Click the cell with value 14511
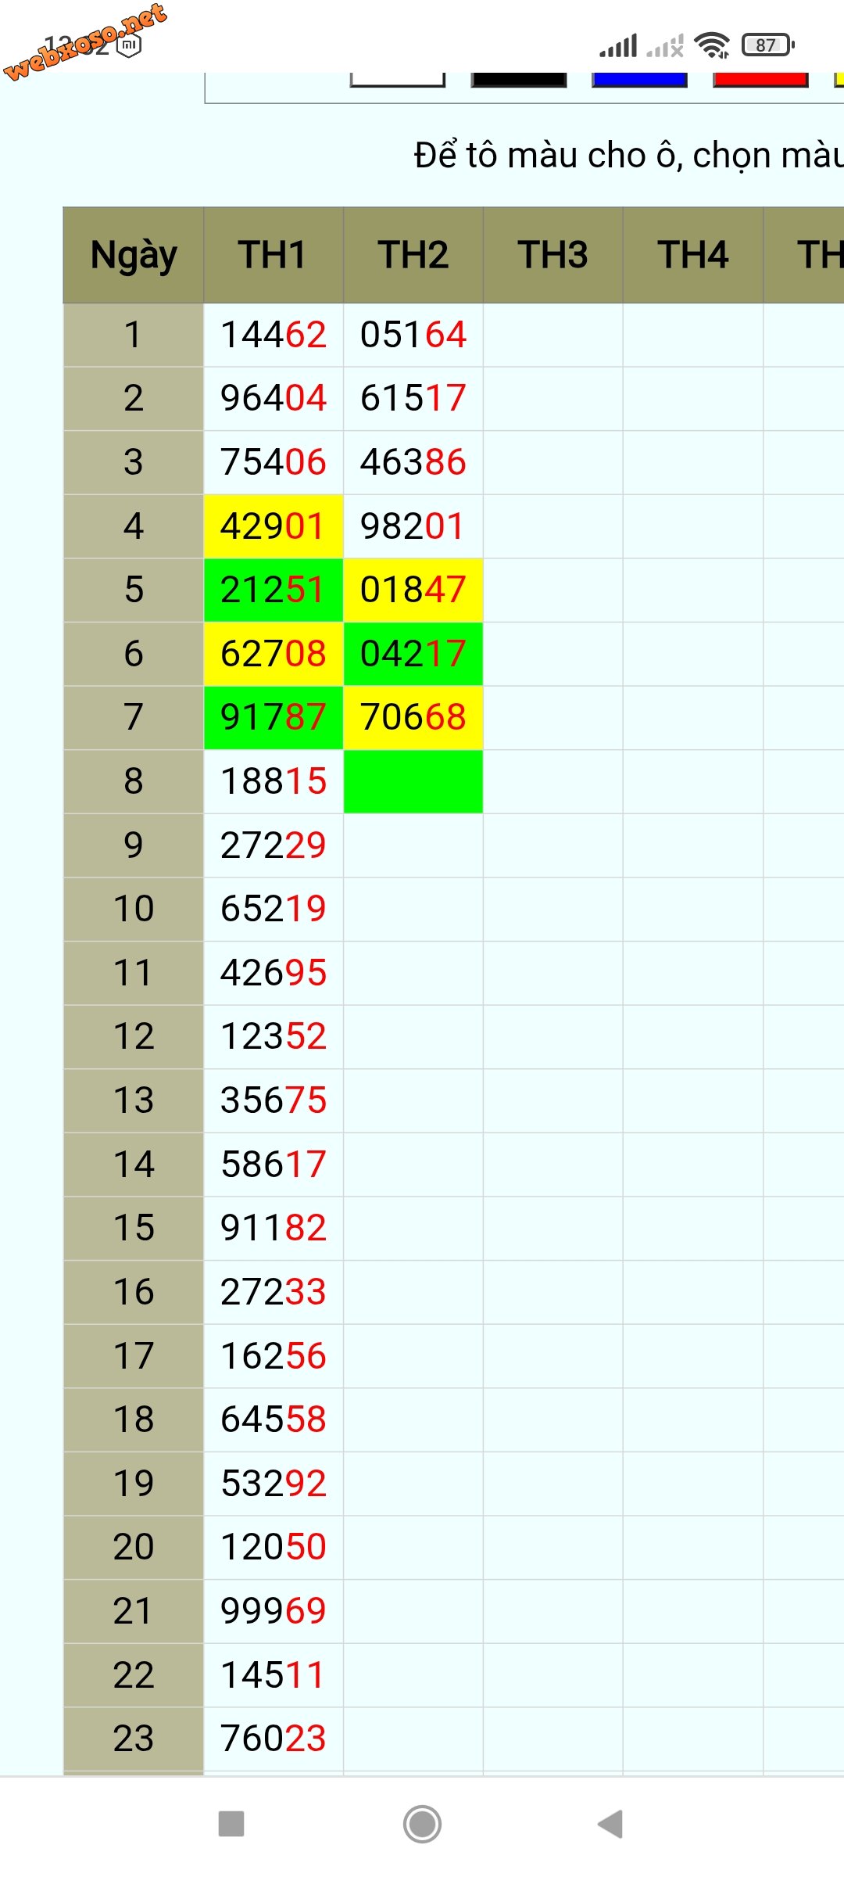 pyautogui.click(x=274, y=1675)
